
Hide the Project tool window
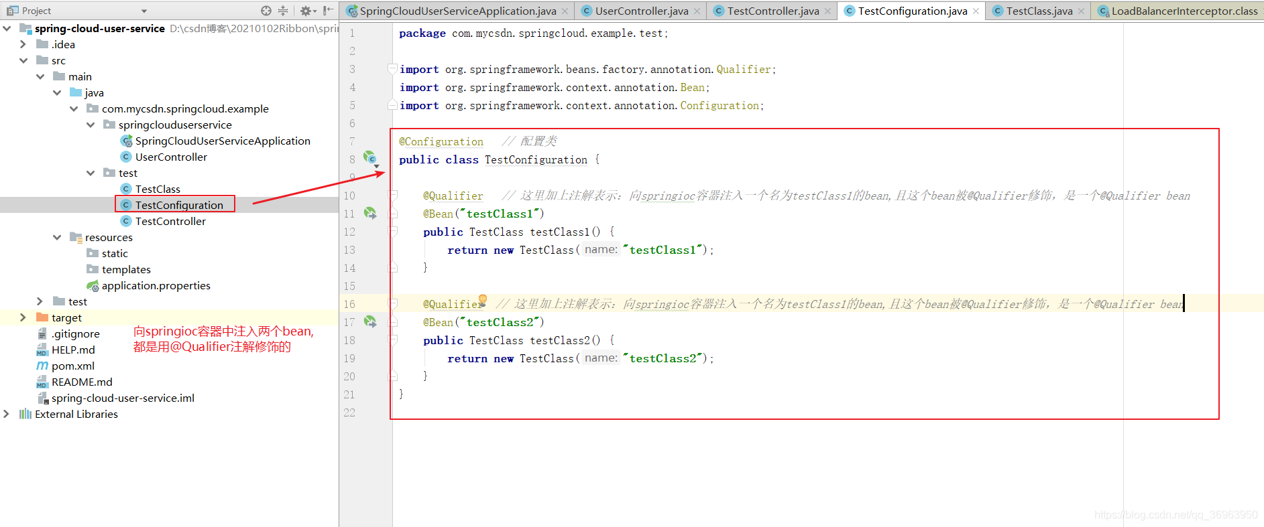pos(328,11)
